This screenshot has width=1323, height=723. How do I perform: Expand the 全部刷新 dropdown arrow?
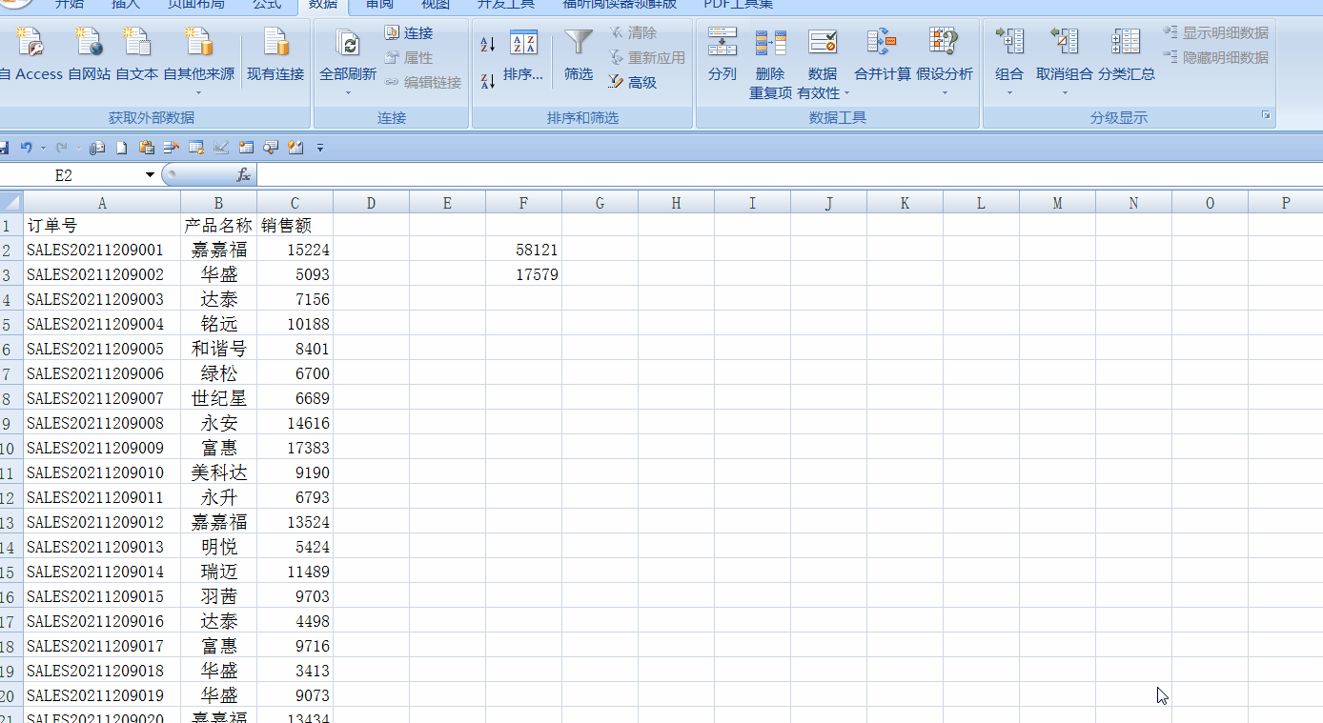click(x=348, y=92)
